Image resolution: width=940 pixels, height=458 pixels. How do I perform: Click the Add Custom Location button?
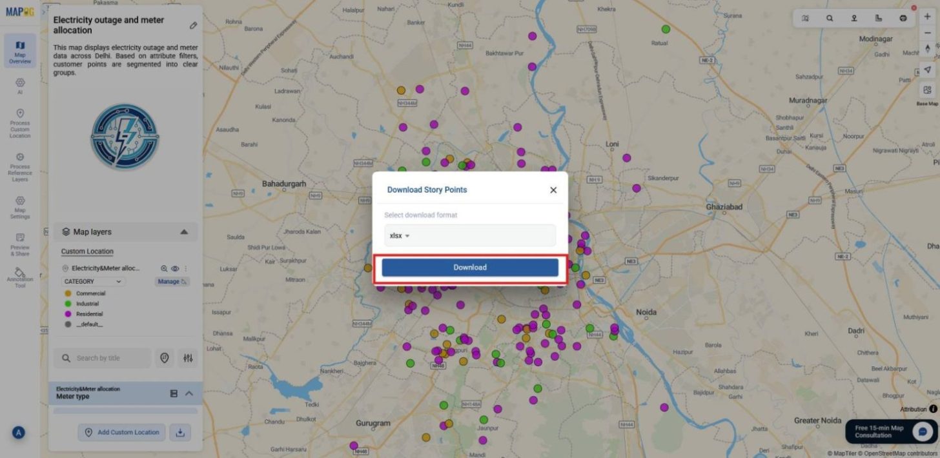click(121, 432)
